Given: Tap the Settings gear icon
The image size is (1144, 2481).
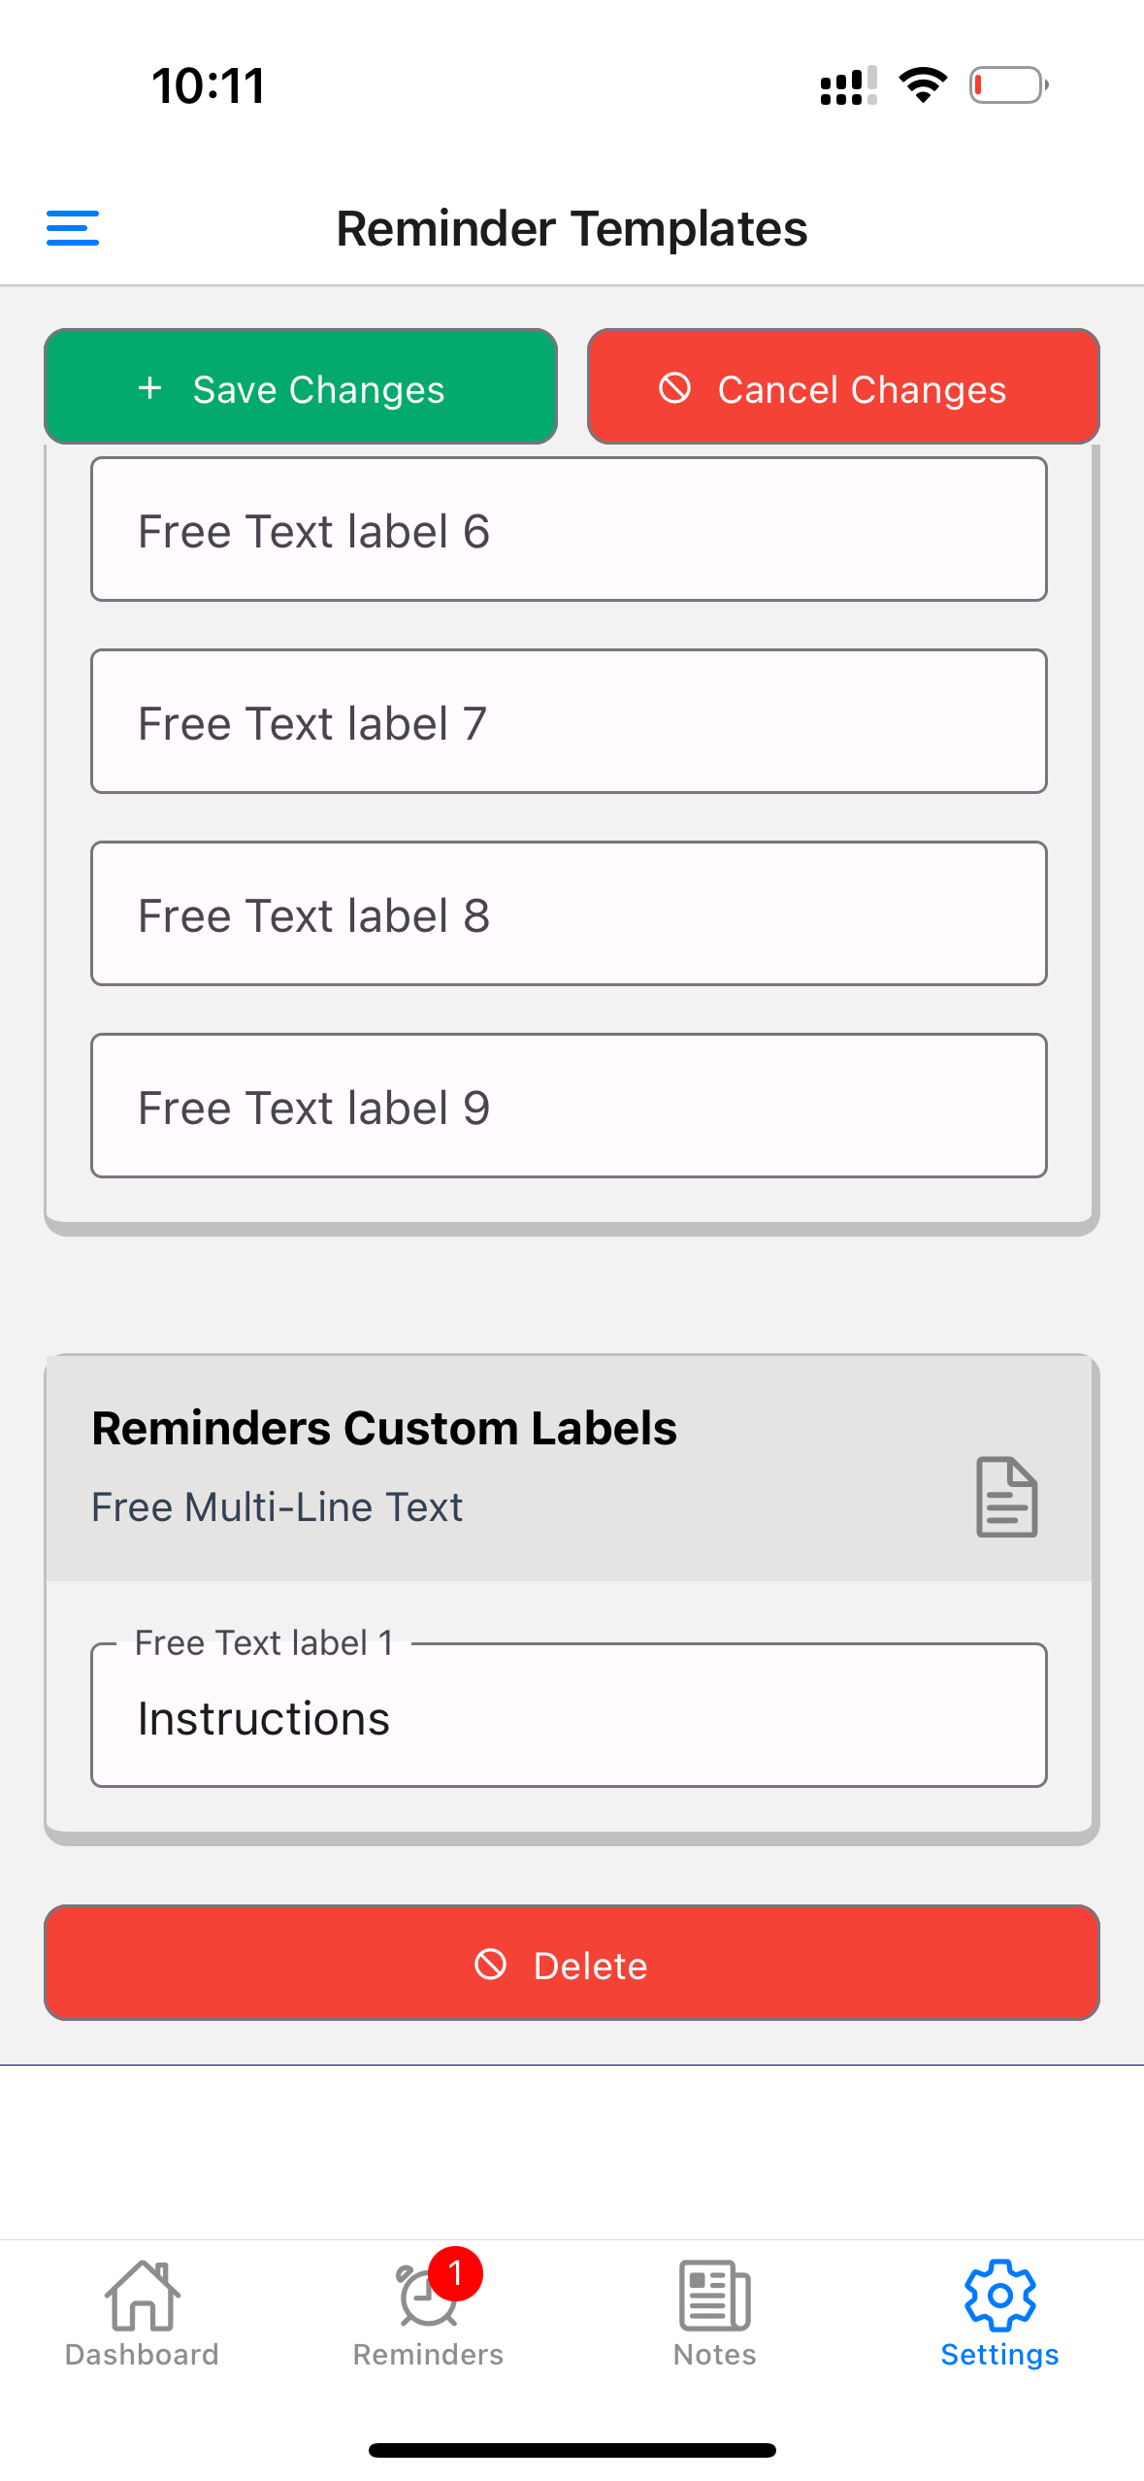Looking at the screenshot, I should pos(999,2295).
